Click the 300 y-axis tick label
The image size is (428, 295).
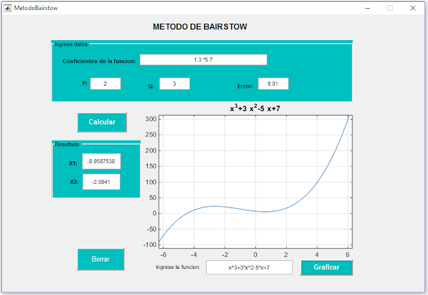click(150, 119)
